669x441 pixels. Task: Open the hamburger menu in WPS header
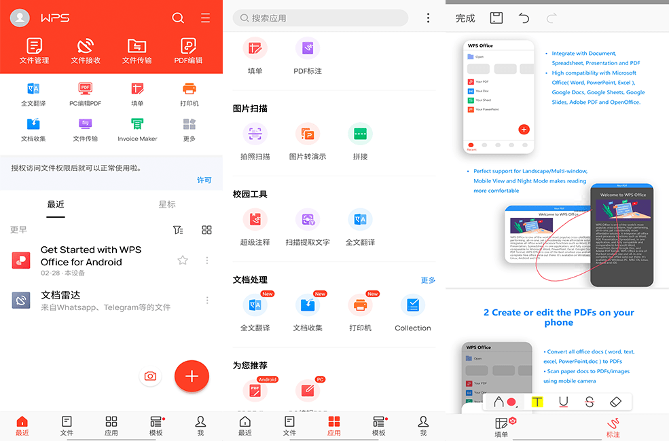pos(205,18)
